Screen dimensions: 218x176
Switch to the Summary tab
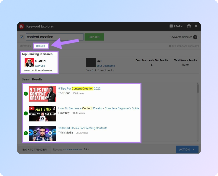click(25, 46)
